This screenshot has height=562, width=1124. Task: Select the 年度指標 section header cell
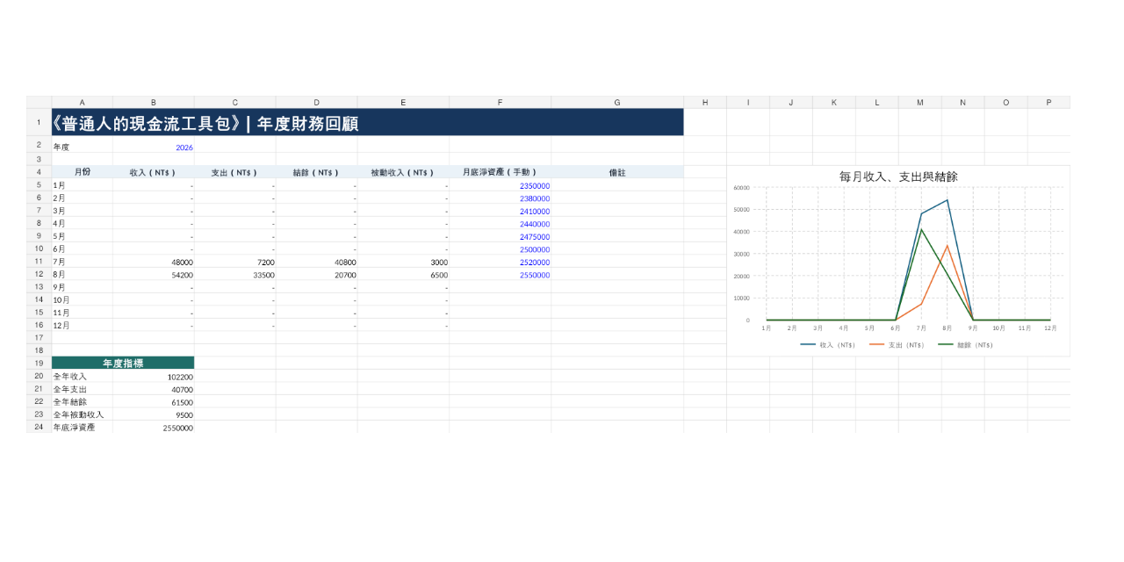point(123,363)
